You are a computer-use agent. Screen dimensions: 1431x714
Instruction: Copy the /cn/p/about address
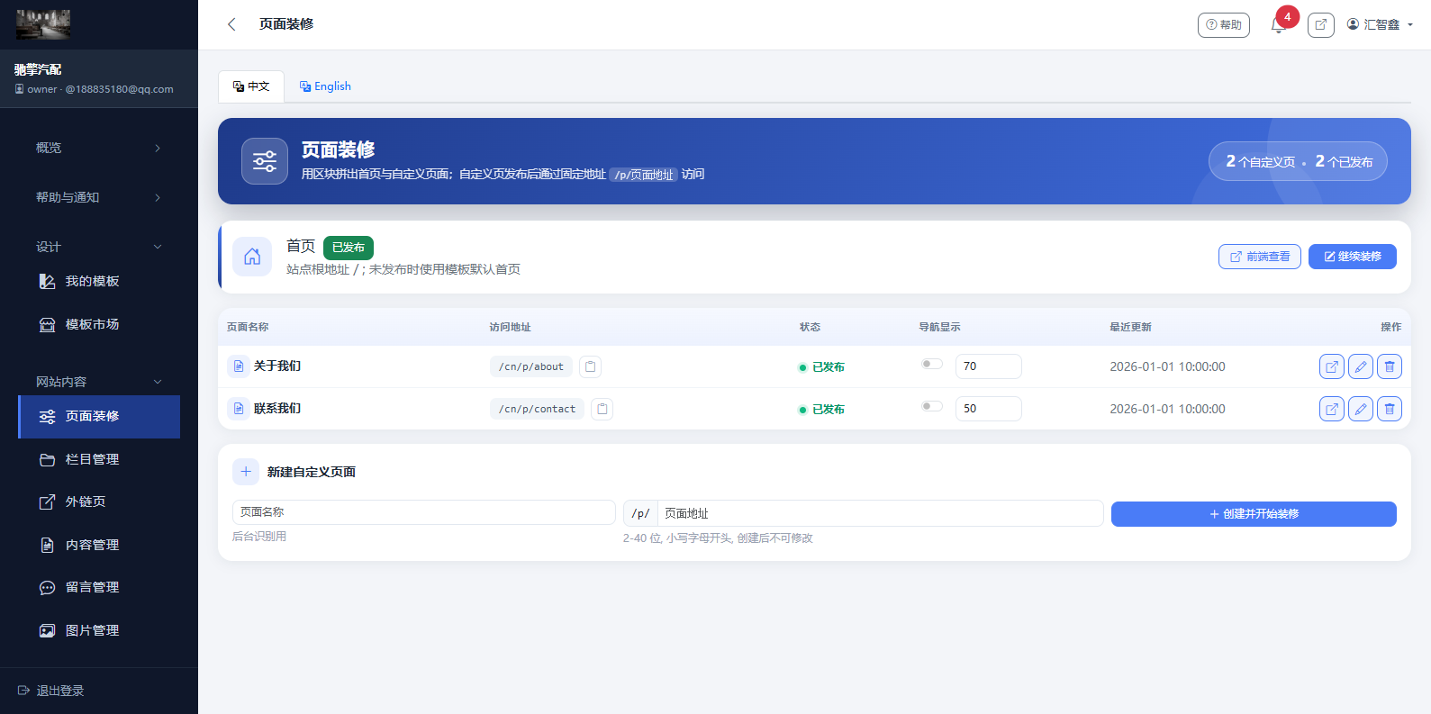(590, 366)
